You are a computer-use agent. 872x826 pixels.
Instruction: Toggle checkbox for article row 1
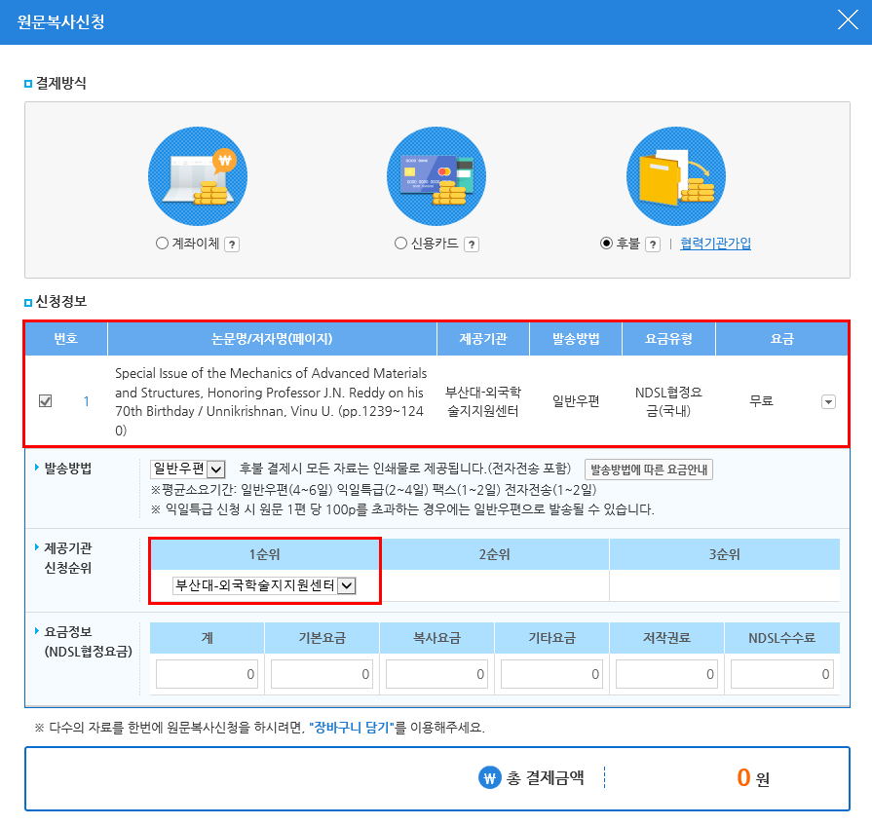click(x=46, y=400)
